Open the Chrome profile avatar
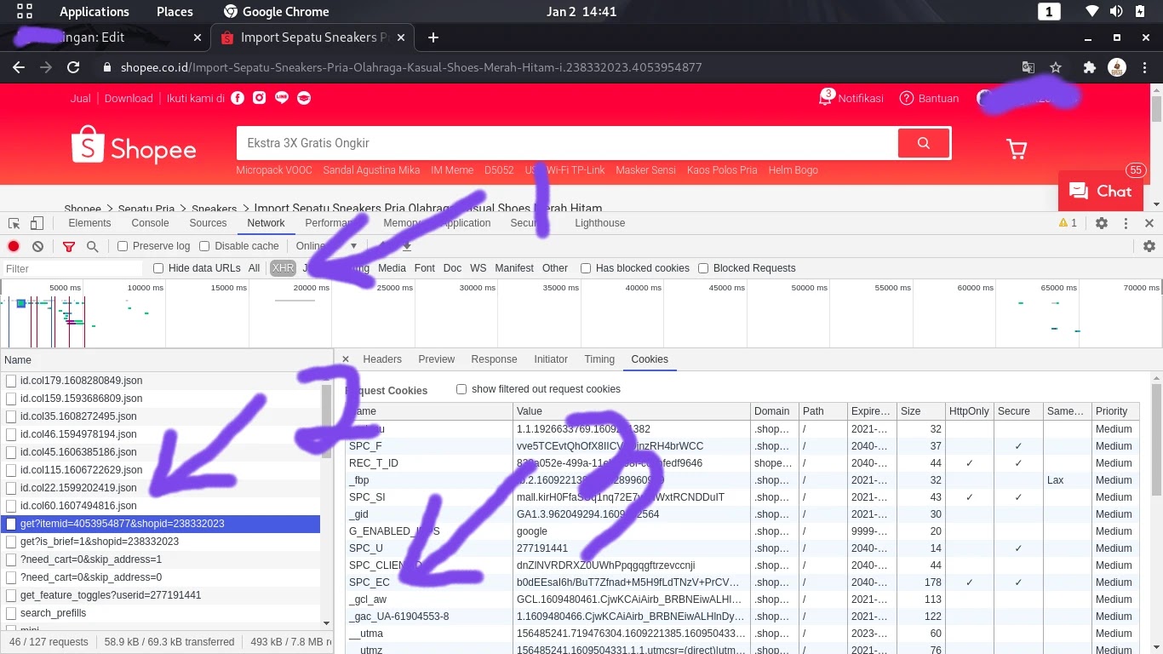This screenshot has width=1163, height=654. click(1117, 67)
